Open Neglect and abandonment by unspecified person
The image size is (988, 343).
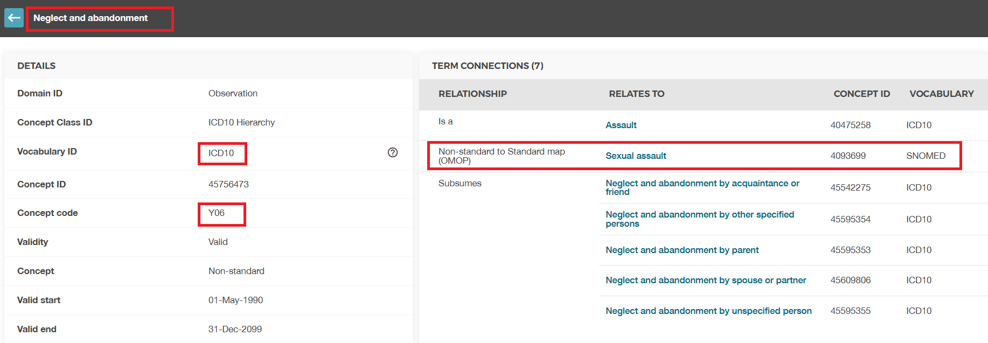[x=708, y=311]
